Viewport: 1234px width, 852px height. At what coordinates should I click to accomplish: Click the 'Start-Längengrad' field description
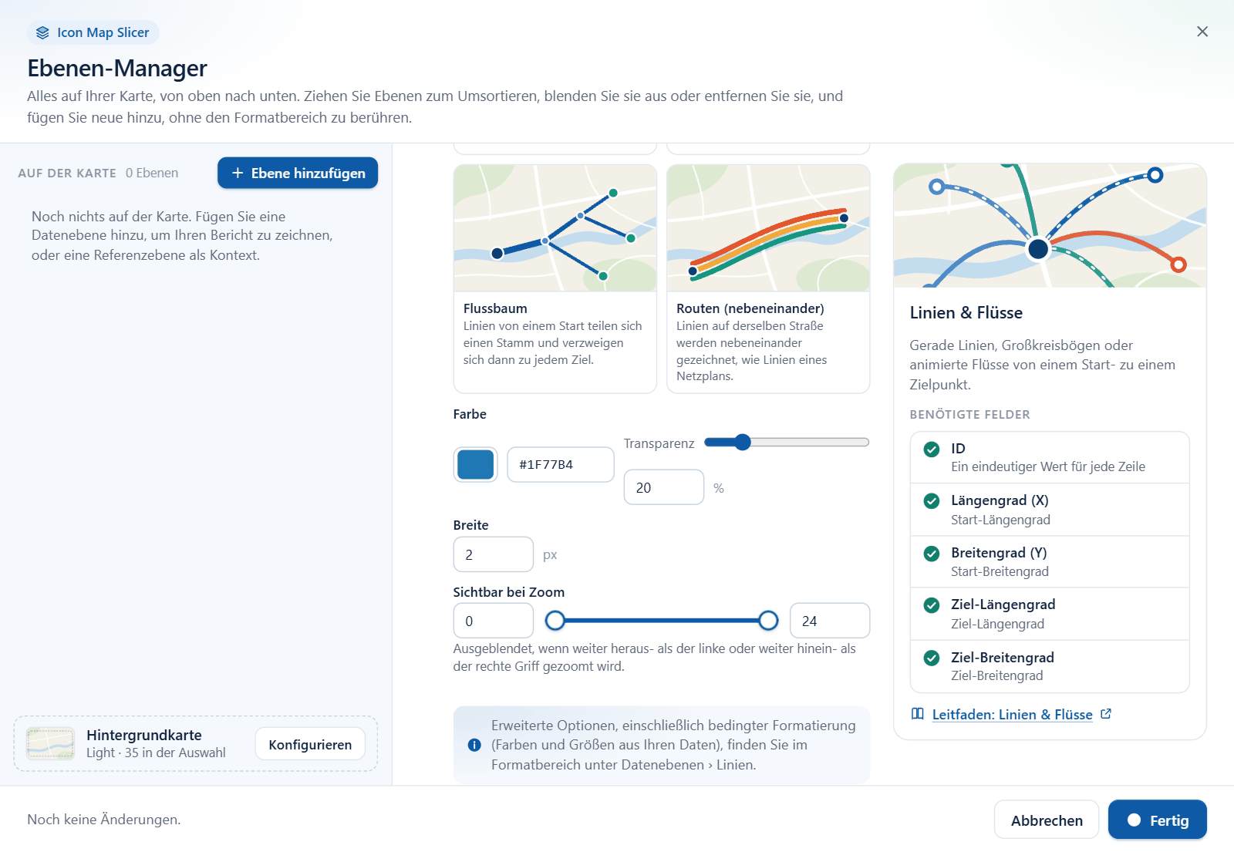pos(1000,520)
